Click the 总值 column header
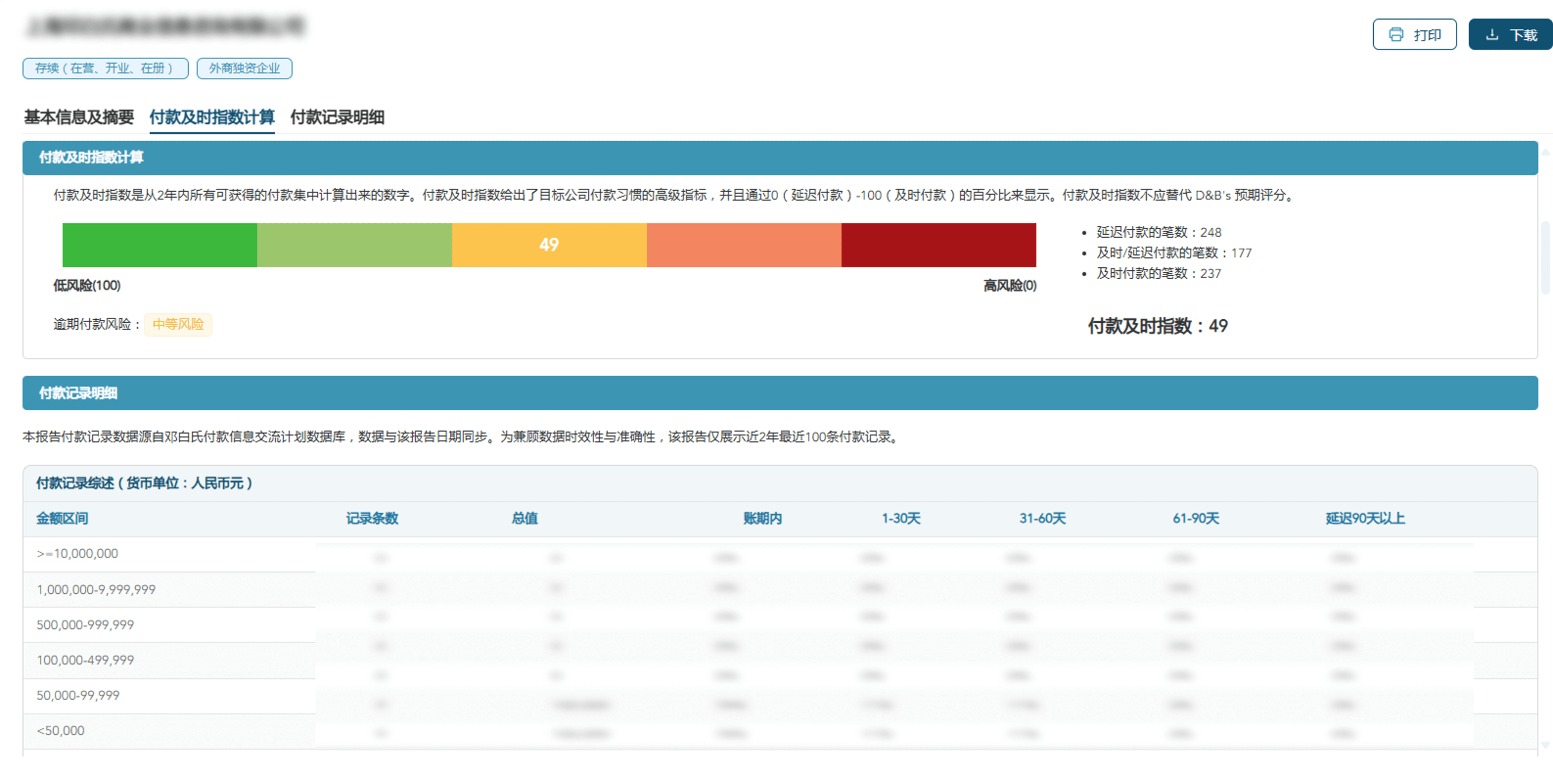The height and width of the screenshot is (779, 1553). pyautogui.click(x=525, y=518)
